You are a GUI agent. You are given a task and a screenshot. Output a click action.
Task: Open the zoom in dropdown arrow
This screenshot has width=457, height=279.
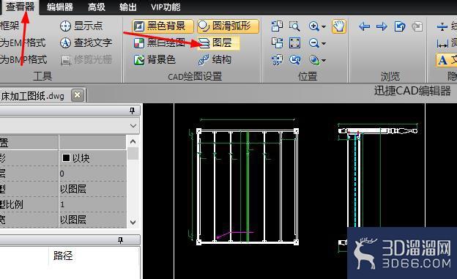coord(324,26)
